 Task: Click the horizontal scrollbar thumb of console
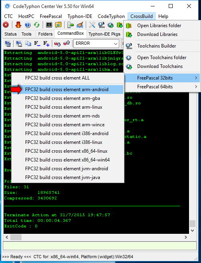click(x=16, y=237)
